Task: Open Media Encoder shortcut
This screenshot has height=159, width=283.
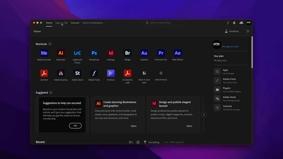Action: 44,53
